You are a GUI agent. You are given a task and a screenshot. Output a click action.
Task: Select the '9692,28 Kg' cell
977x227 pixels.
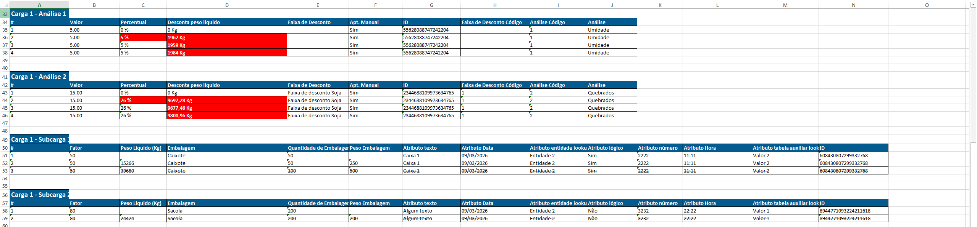coord(227,100)
